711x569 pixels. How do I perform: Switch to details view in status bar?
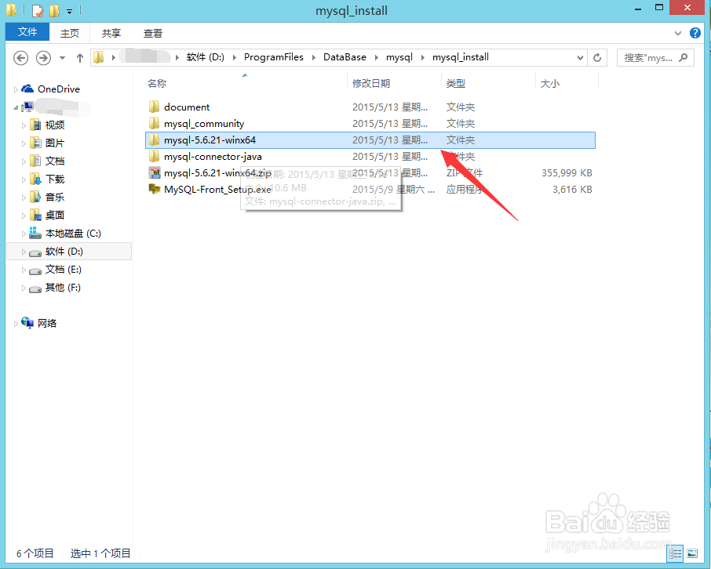click(x=676, y=553)
